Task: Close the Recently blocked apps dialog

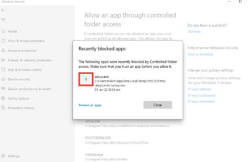Action: 158,105
